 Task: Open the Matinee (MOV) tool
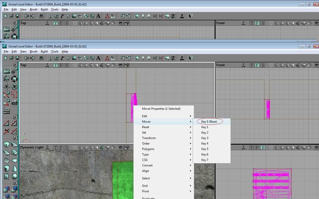6,111
